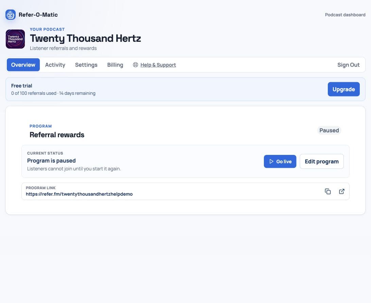Click 'Listeners cannot join until you start it again'
This screenshot has width=371, height=303.
point(74,169)
